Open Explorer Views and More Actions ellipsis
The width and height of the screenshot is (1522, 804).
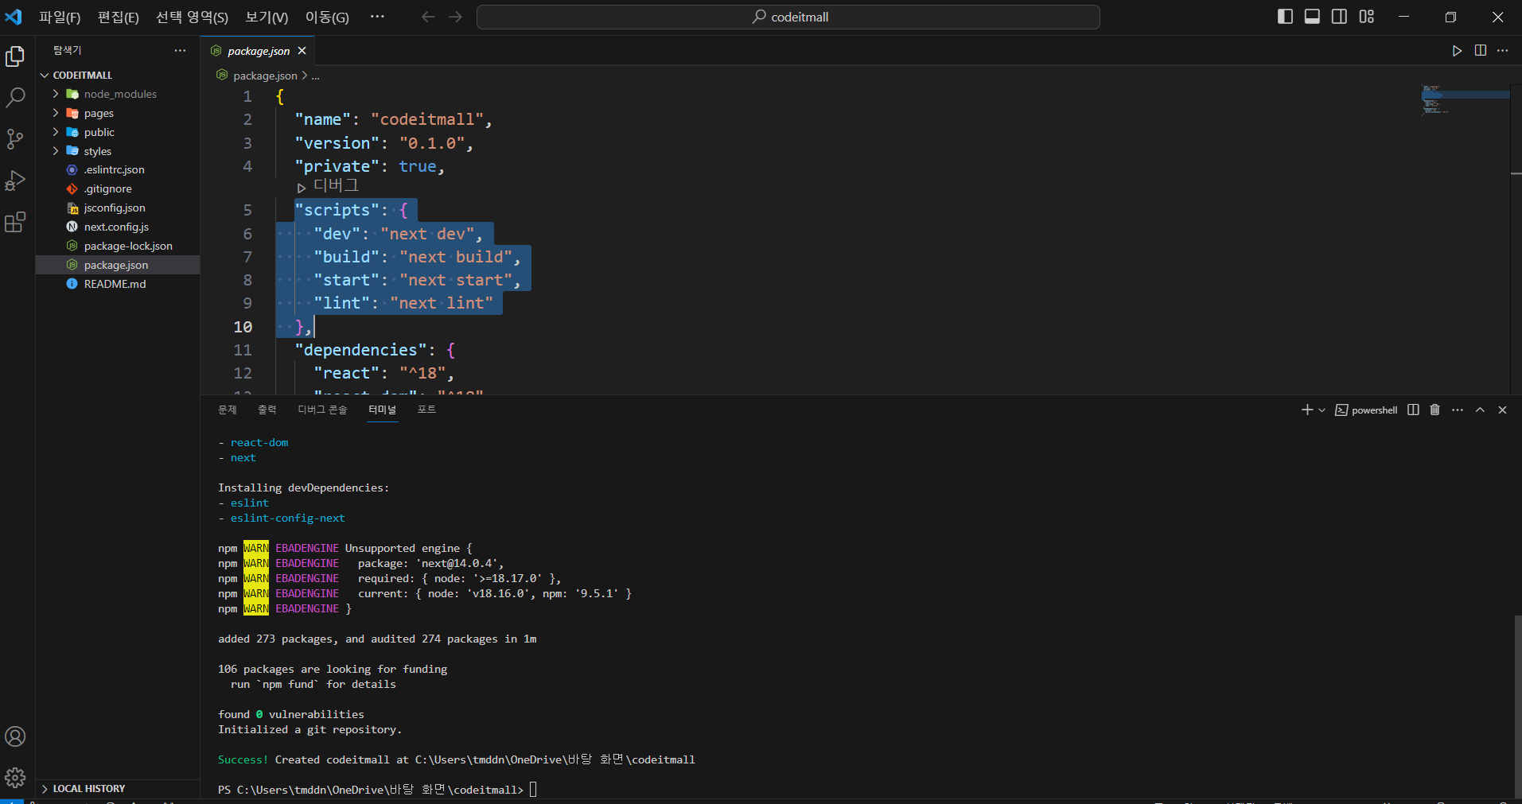[181, 51]
